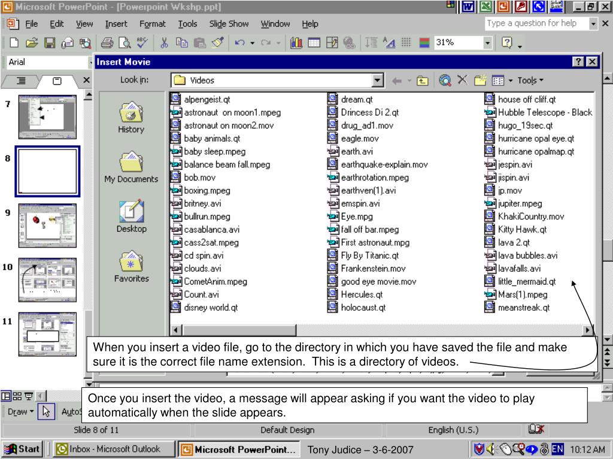The image size is (613, 459).
Task: Open the Insert menu
Action: (116, 24)
